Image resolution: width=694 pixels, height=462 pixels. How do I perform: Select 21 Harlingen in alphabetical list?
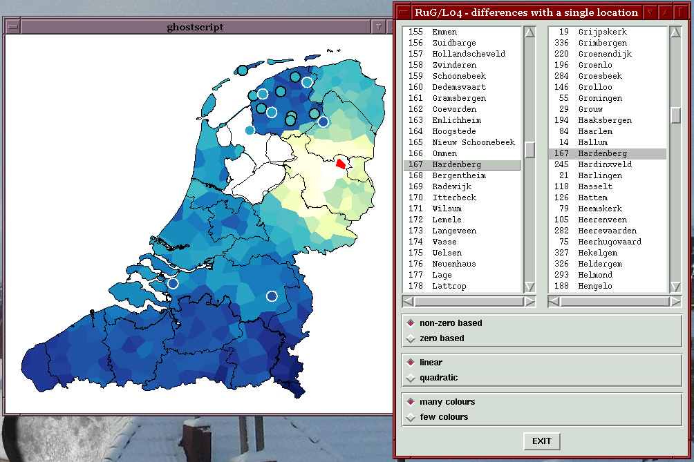pos(608,175)
